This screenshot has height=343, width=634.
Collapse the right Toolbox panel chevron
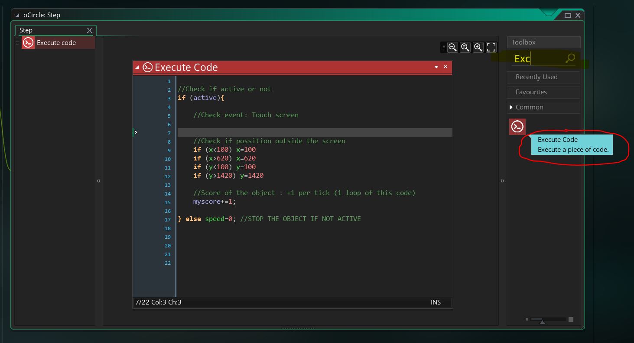pos(502,181)
